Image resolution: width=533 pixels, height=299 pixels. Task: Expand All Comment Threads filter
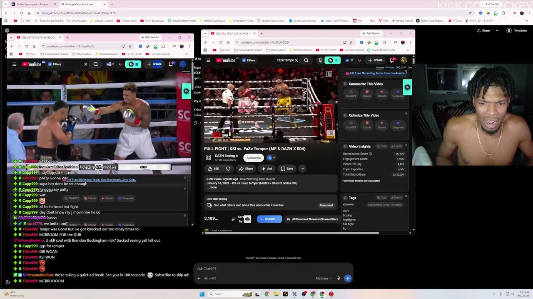pyautogui.click(x=312, y=219)
